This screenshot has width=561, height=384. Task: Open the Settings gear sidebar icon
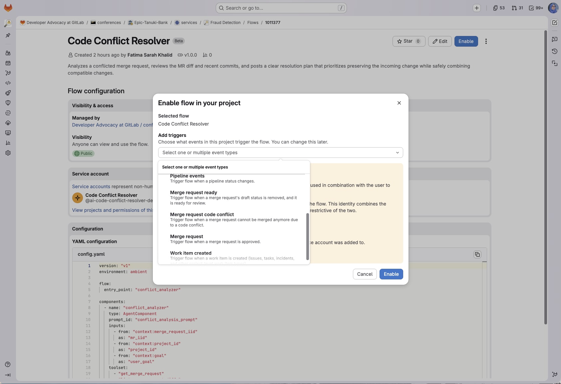pyautogui.click(x=8, y=153)
